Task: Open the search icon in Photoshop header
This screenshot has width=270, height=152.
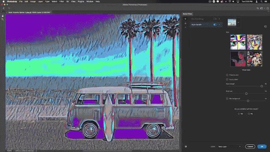Action: pos(258,8)
